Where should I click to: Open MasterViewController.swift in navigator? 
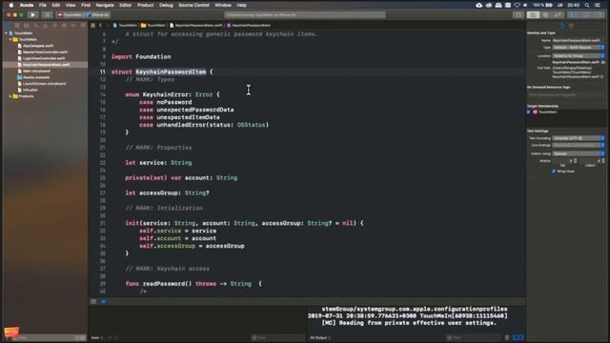(45, 52)
